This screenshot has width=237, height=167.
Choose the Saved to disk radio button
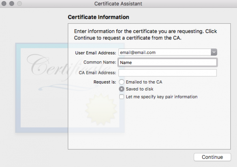pyautogui.click(x=122, y=89)
